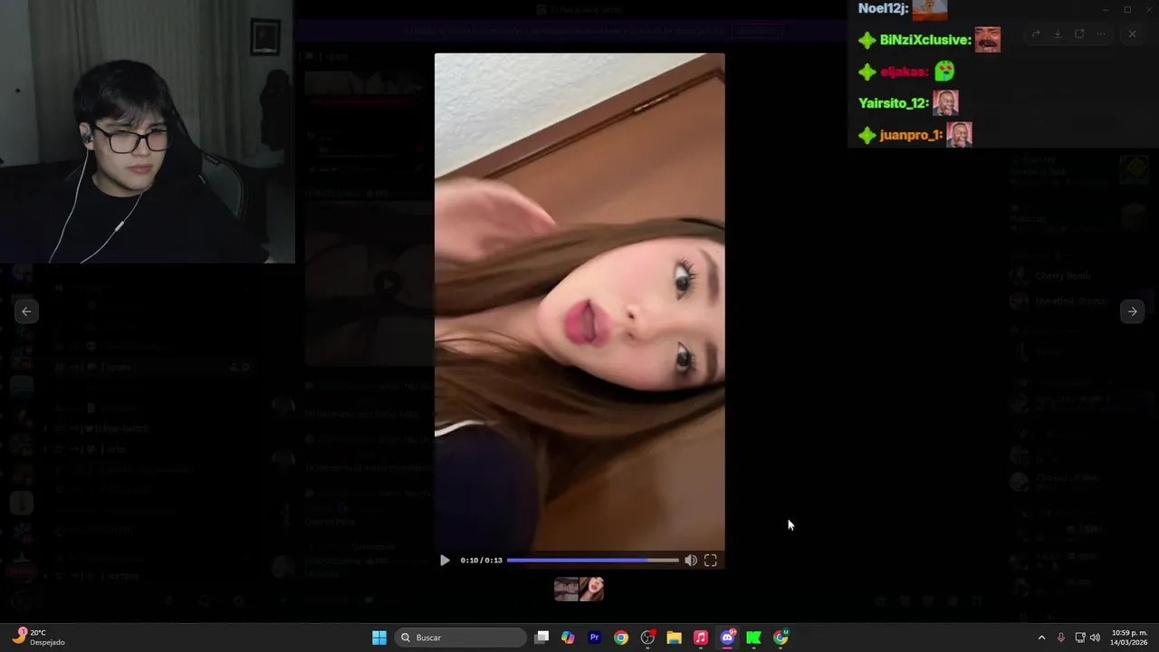Click username juanpro_1 in chat overlay
The height and width of the screenshot is (652, 1159).
[910, 135]
